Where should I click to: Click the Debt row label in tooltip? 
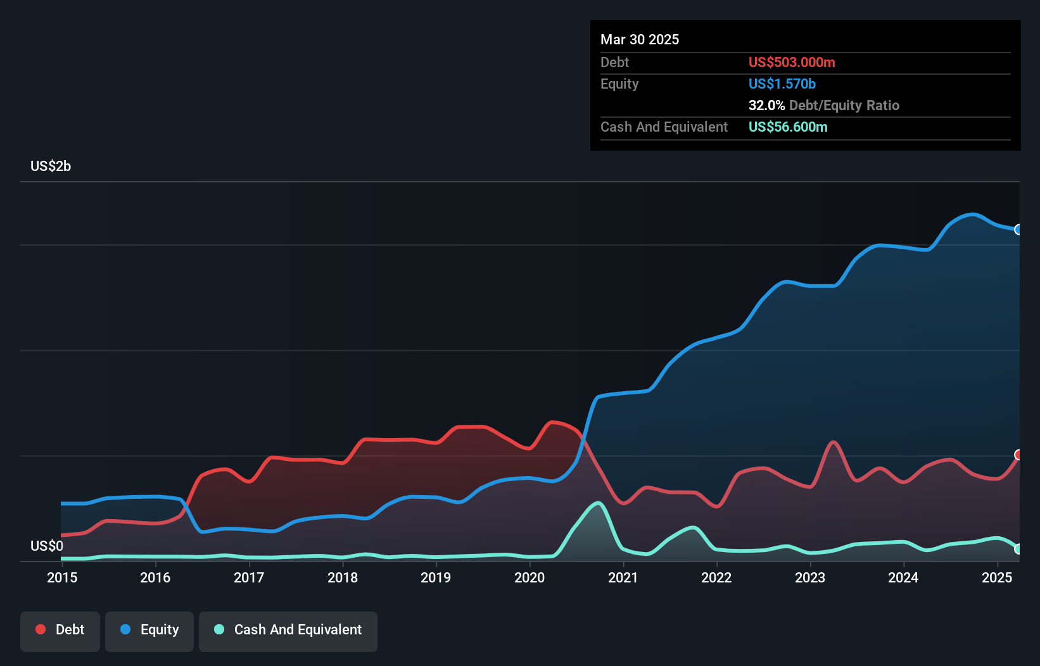click(x=614, y=62)
